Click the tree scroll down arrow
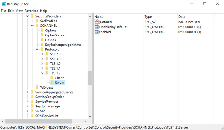Screen dimensions: 224x130 tap(90, 117)
